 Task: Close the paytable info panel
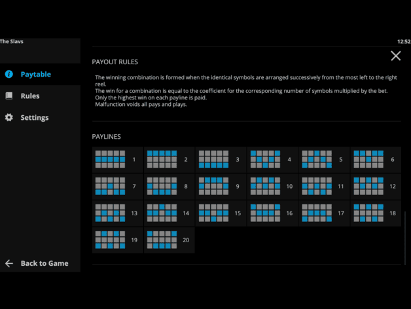[x=396, y=56]
